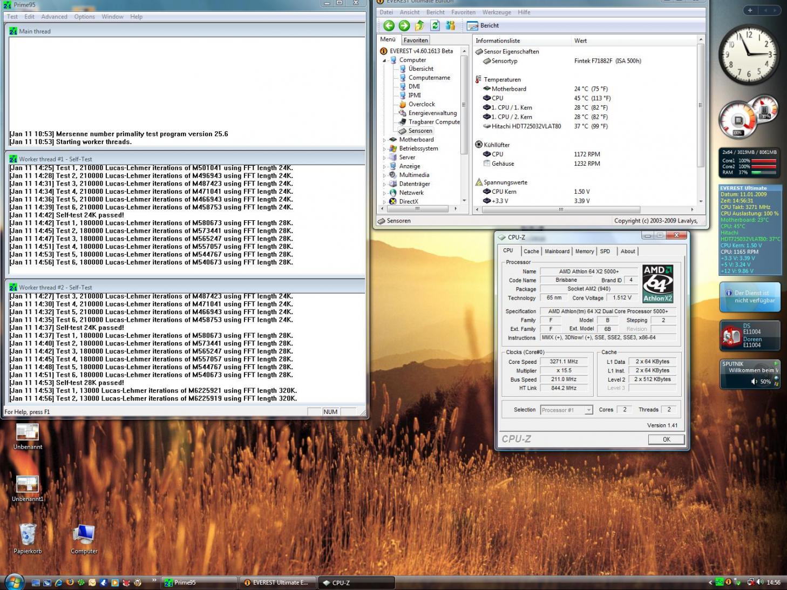Image resolution: width=787 pixels, height=590 pixels.
Task: Click the Overclock flame icon
Action: point(402,104)
